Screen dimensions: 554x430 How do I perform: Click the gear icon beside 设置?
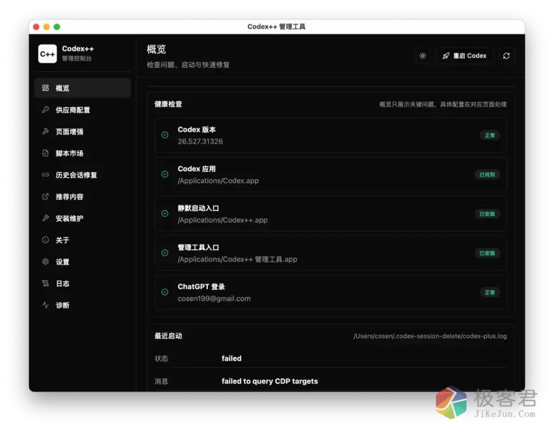click(45, 261)
